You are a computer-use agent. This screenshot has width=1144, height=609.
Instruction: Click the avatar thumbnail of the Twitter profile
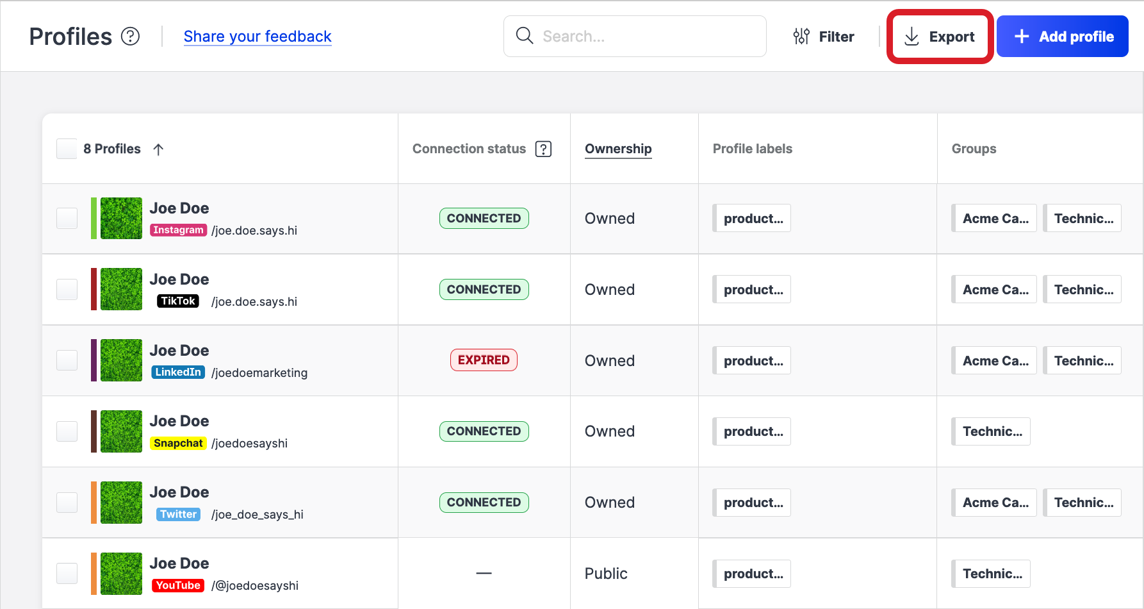121,502
